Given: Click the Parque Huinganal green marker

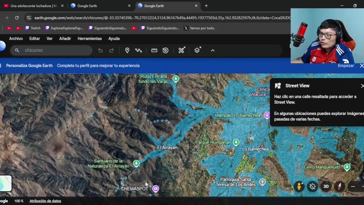Looking at the screenshot, I should pos(236,142).
